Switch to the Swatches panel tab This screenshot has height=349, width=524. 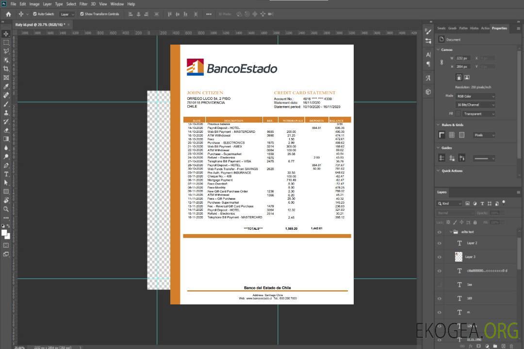pyautogui.click(x=442, y=29)
